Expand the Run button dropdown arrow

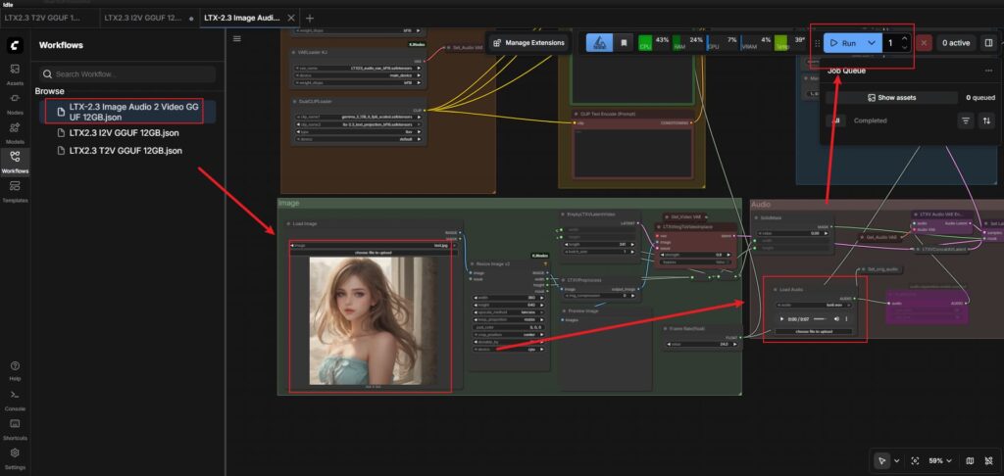point(871,43)
